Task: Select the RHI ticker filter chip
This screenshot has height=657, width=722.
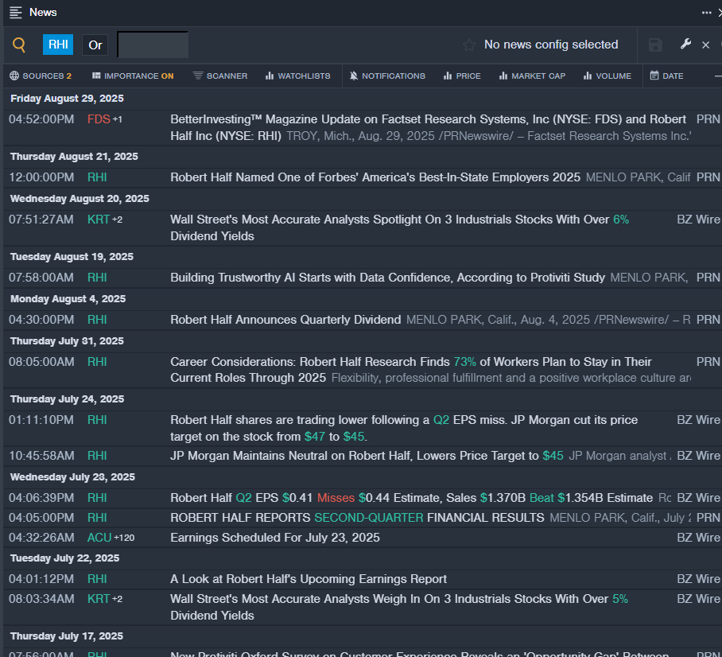Action: pos(58,45)
